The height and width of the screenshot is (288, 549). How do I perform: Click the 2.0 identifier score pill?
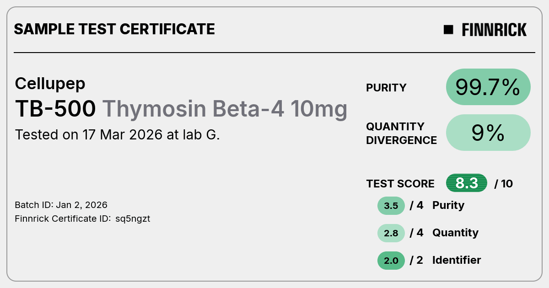pos(391,261)
